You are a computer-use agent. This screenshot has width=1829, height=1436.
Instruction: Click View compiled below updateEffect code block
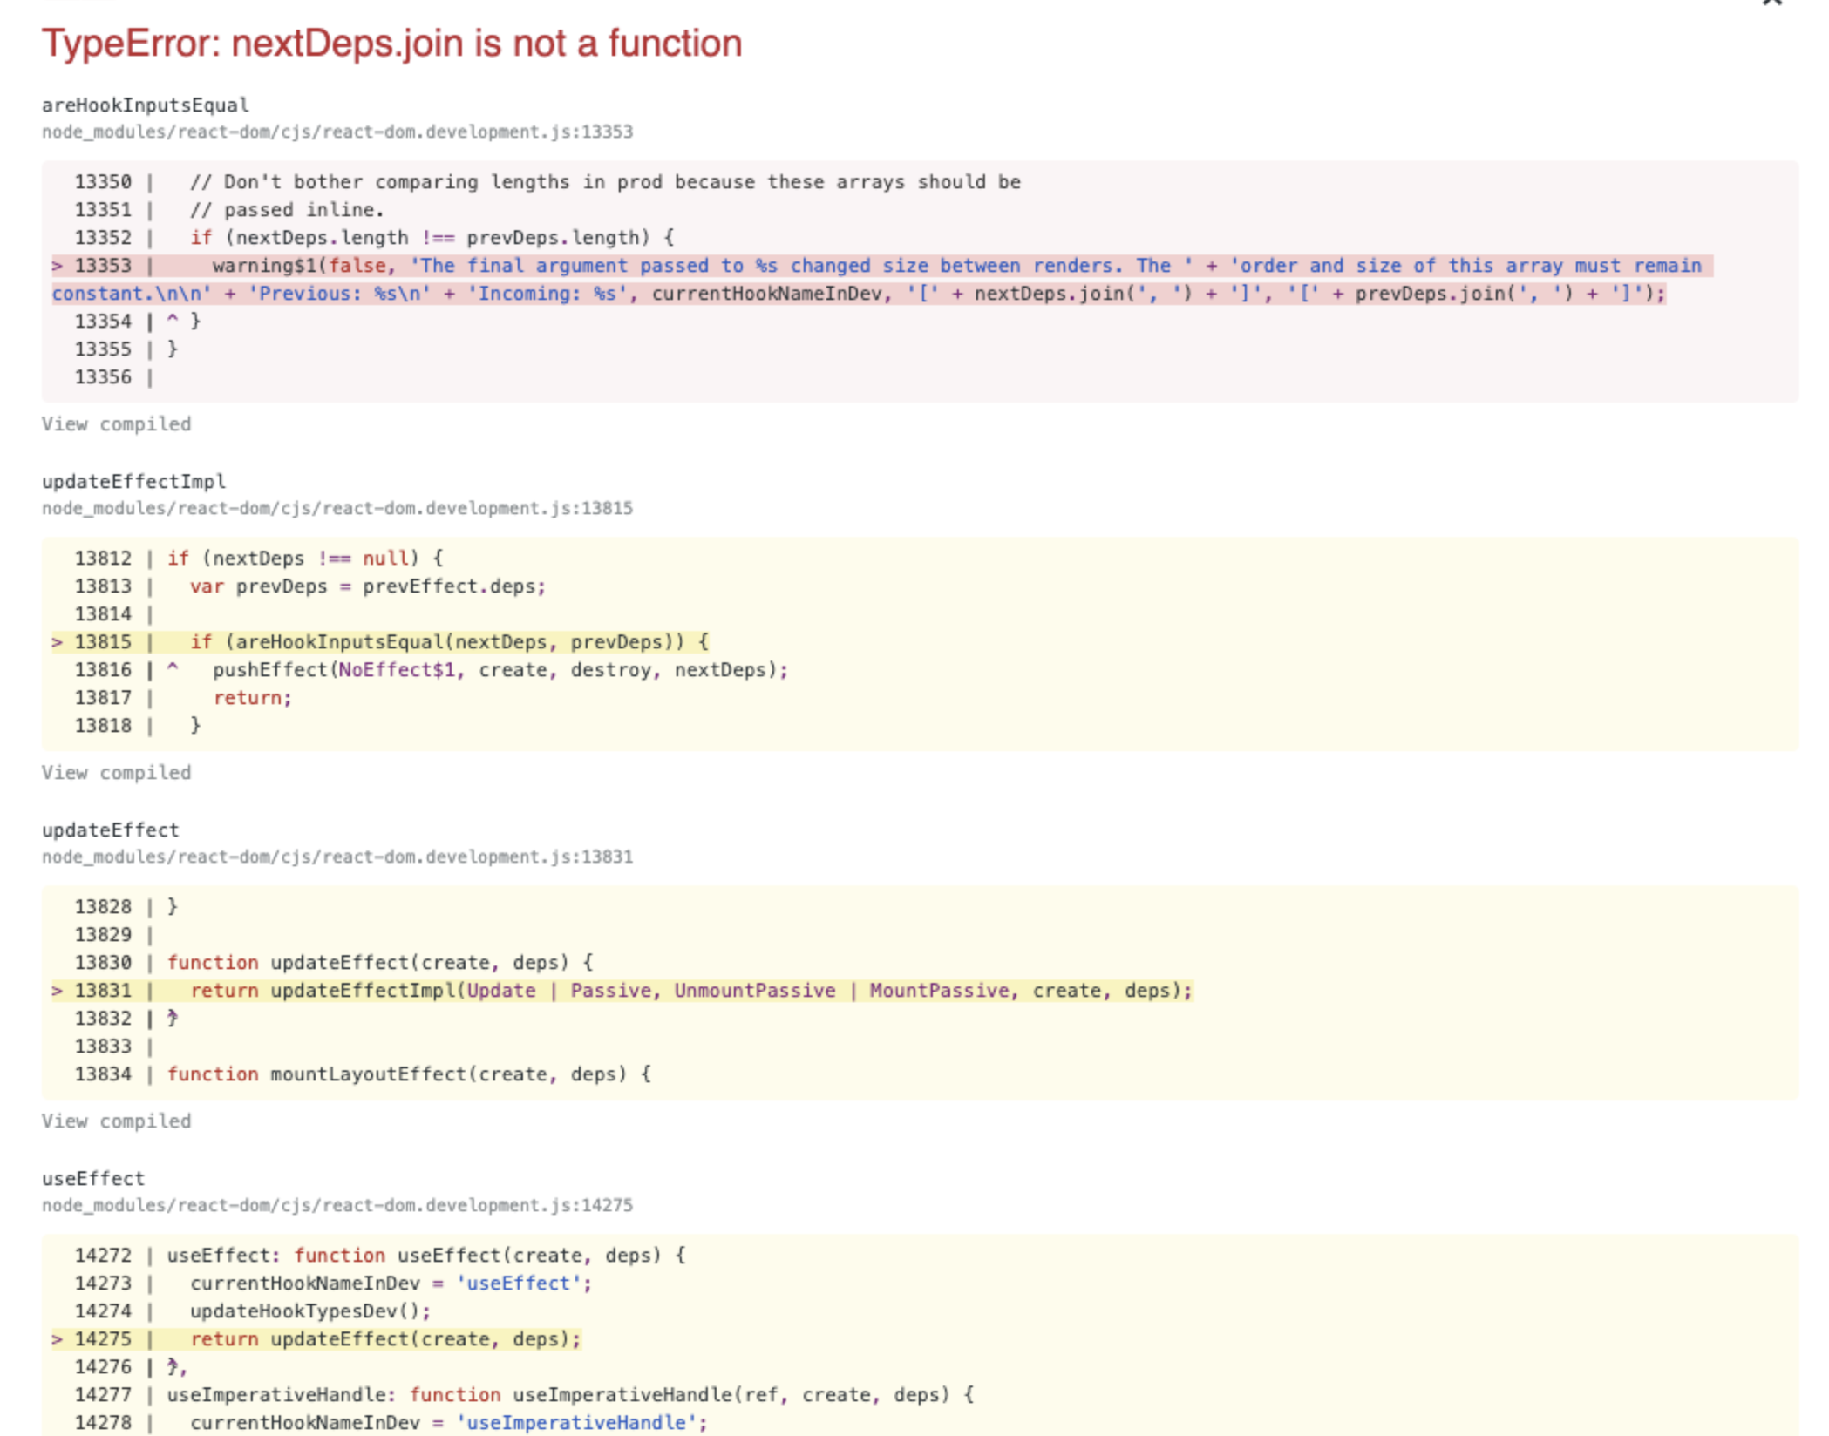(x=116, y=1121)
